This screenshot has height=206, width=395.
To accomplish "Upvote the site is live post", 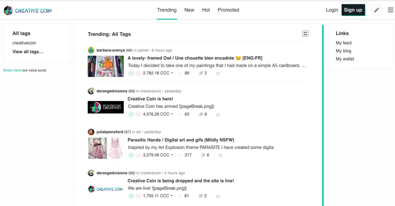I will (x=131, y=196).
